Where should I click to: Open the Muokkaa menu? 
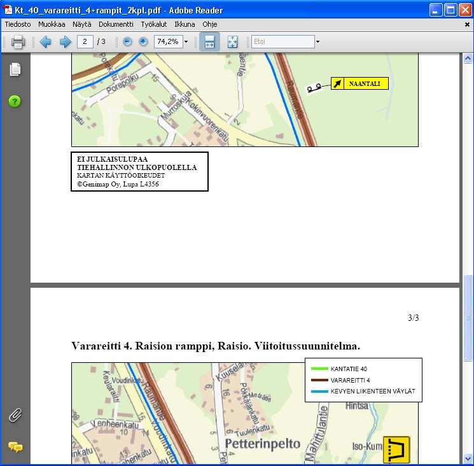52,24
